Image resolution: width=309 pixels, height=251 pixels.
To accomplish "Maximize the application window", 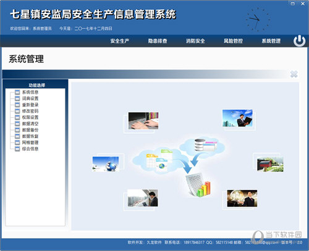I will [292, 4].
